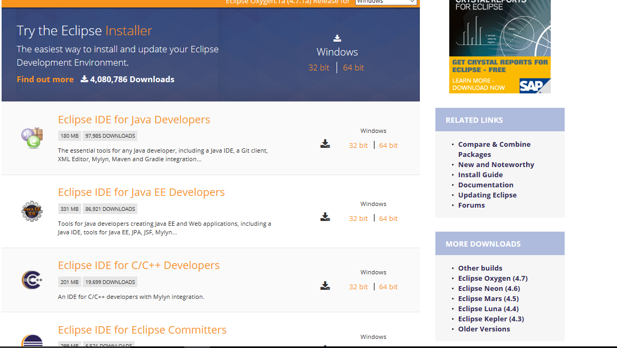This screenshot has height=348, width=617.
Task: Open the Older Versions link
Action: 484,329
